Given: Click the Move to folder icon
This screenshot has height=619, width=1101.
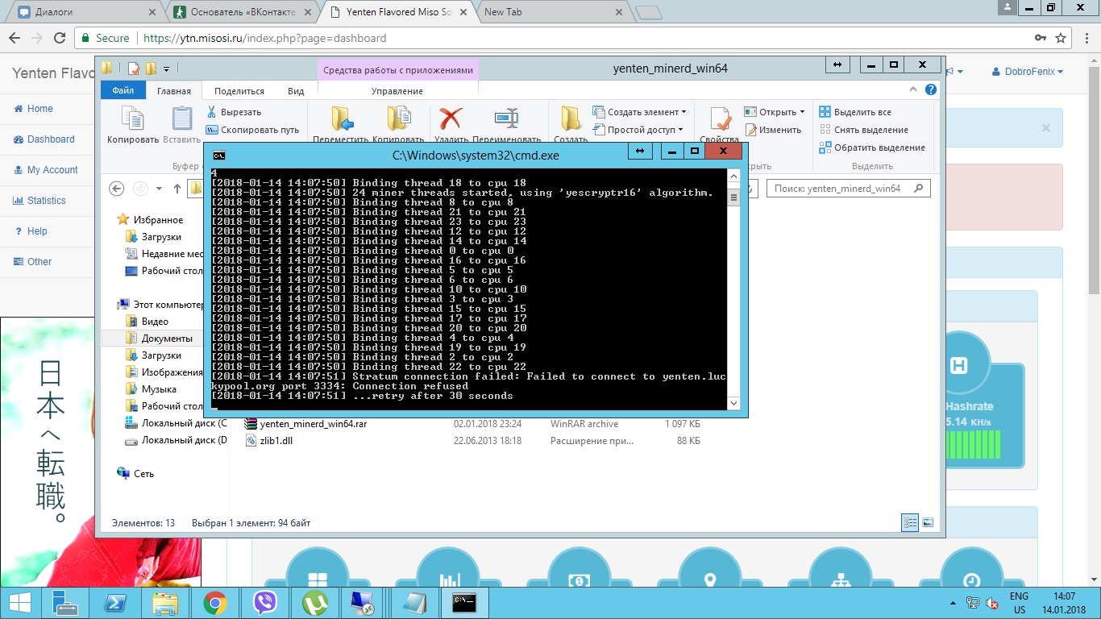Looking at the screenshot, I should 343,119.
